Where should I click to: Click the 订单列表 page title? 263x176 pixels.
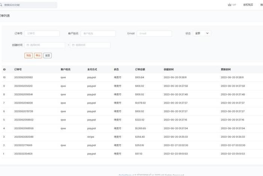point(5,16)
